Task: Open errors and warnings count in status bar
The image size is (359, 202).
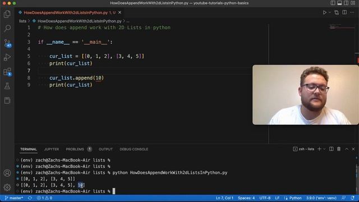Action: pyautogui.click(x=44, y=198)
